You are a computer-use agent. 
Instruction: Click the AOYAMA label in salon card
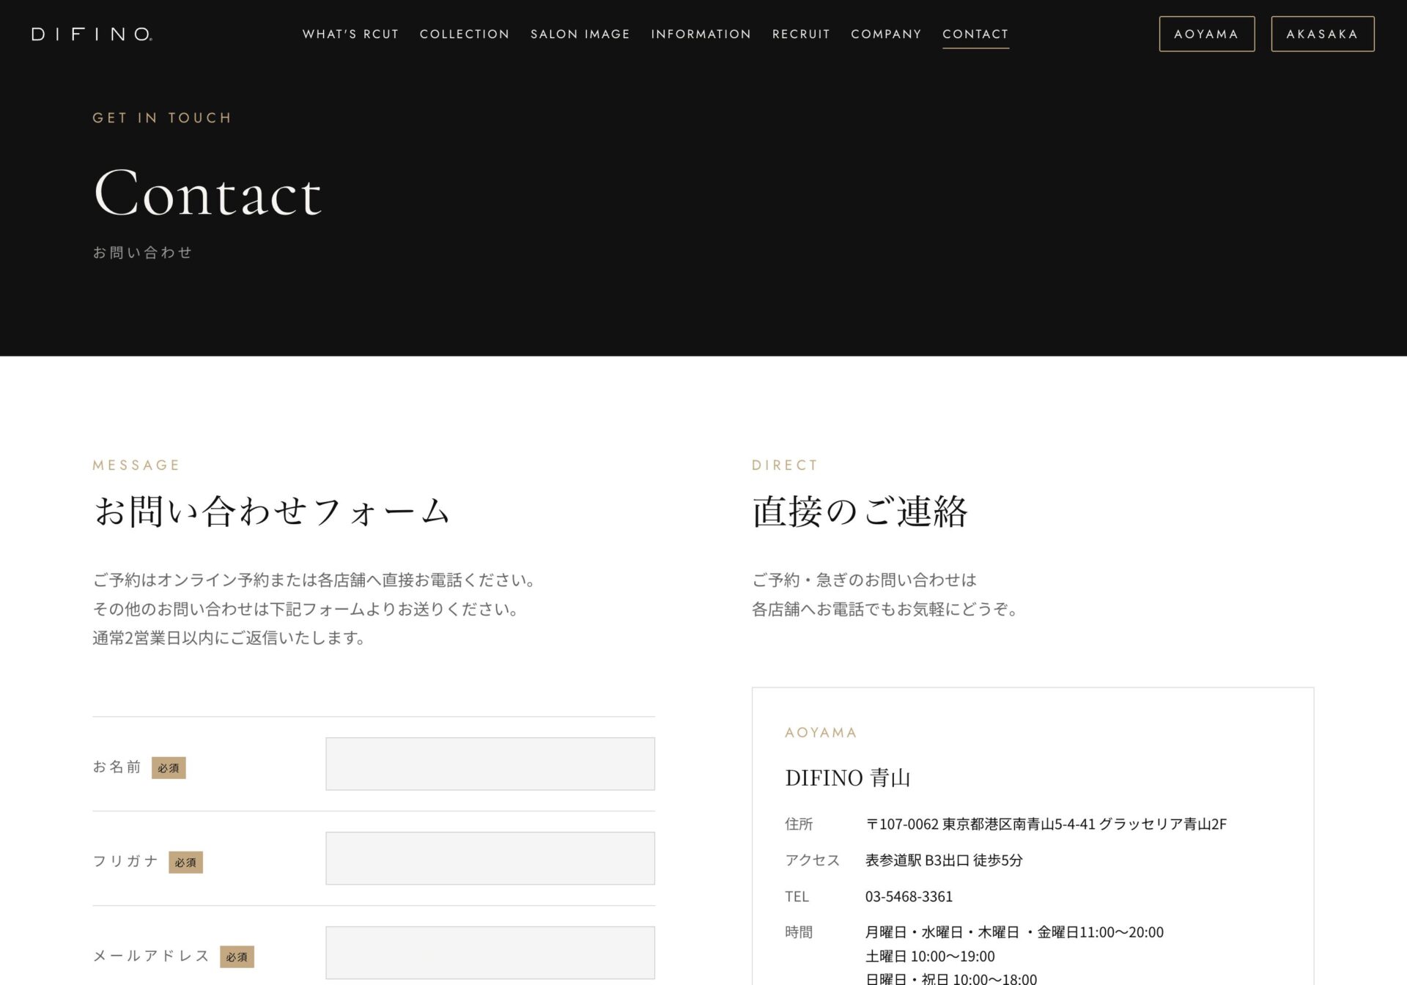821,732
